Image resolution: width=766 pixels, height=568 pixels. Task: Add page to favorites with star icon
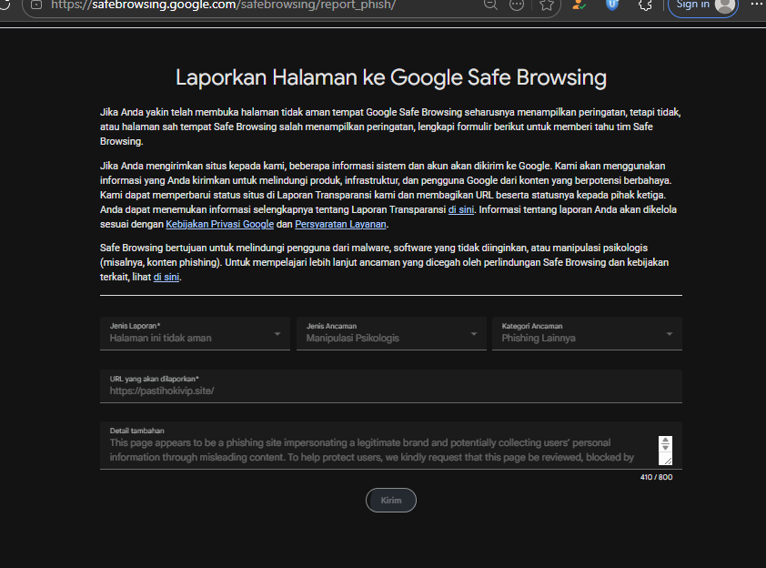547,5
